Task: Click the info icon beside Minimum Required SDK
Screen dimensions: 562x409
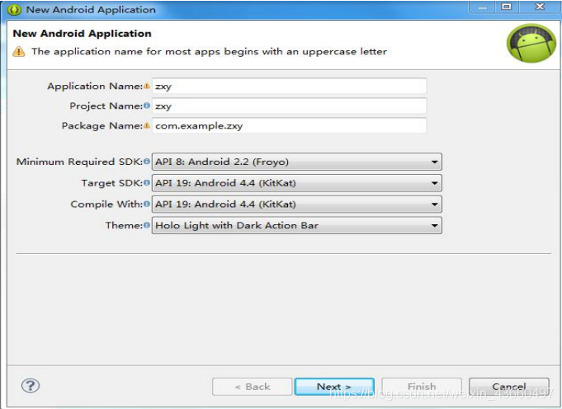Action: (147, 162)
